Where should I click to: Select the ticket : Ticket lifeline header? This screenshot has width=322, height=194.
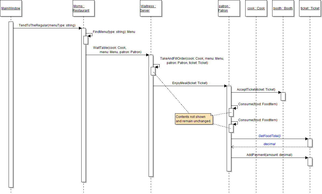pos(310,8)
